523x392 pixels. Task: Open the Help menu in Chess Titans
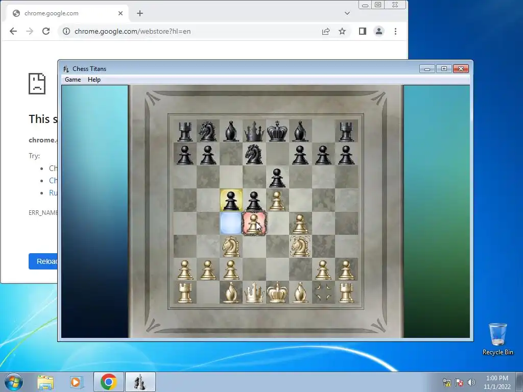[x=94, y=79]
